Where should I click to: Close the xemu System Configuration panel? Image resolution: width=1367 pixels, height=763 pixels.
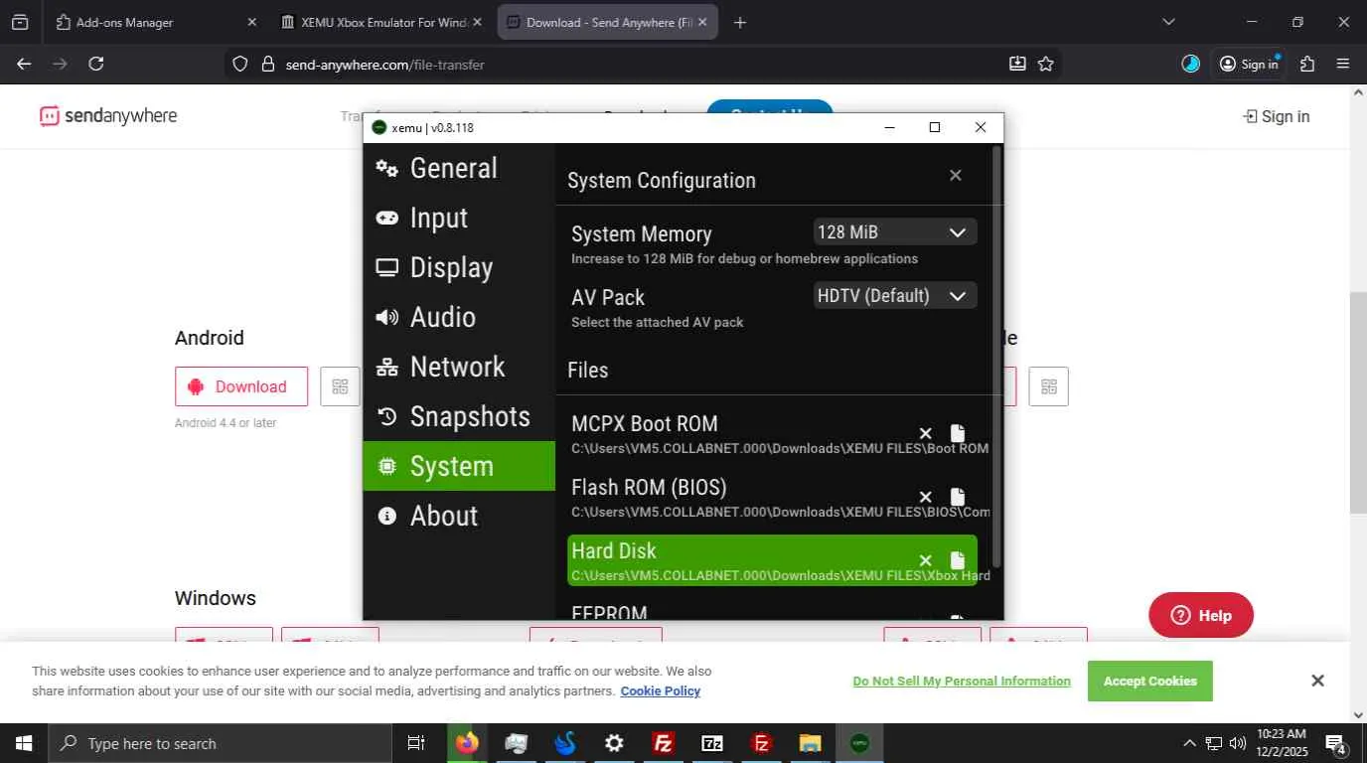pos(956,176)
